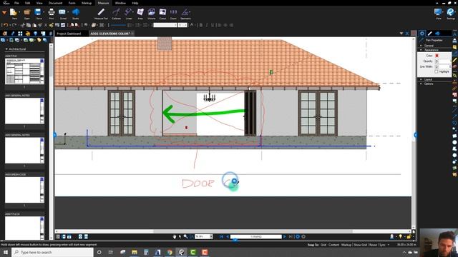Open the Window menu
Screen dimensions: 458x257
point(120,3)
